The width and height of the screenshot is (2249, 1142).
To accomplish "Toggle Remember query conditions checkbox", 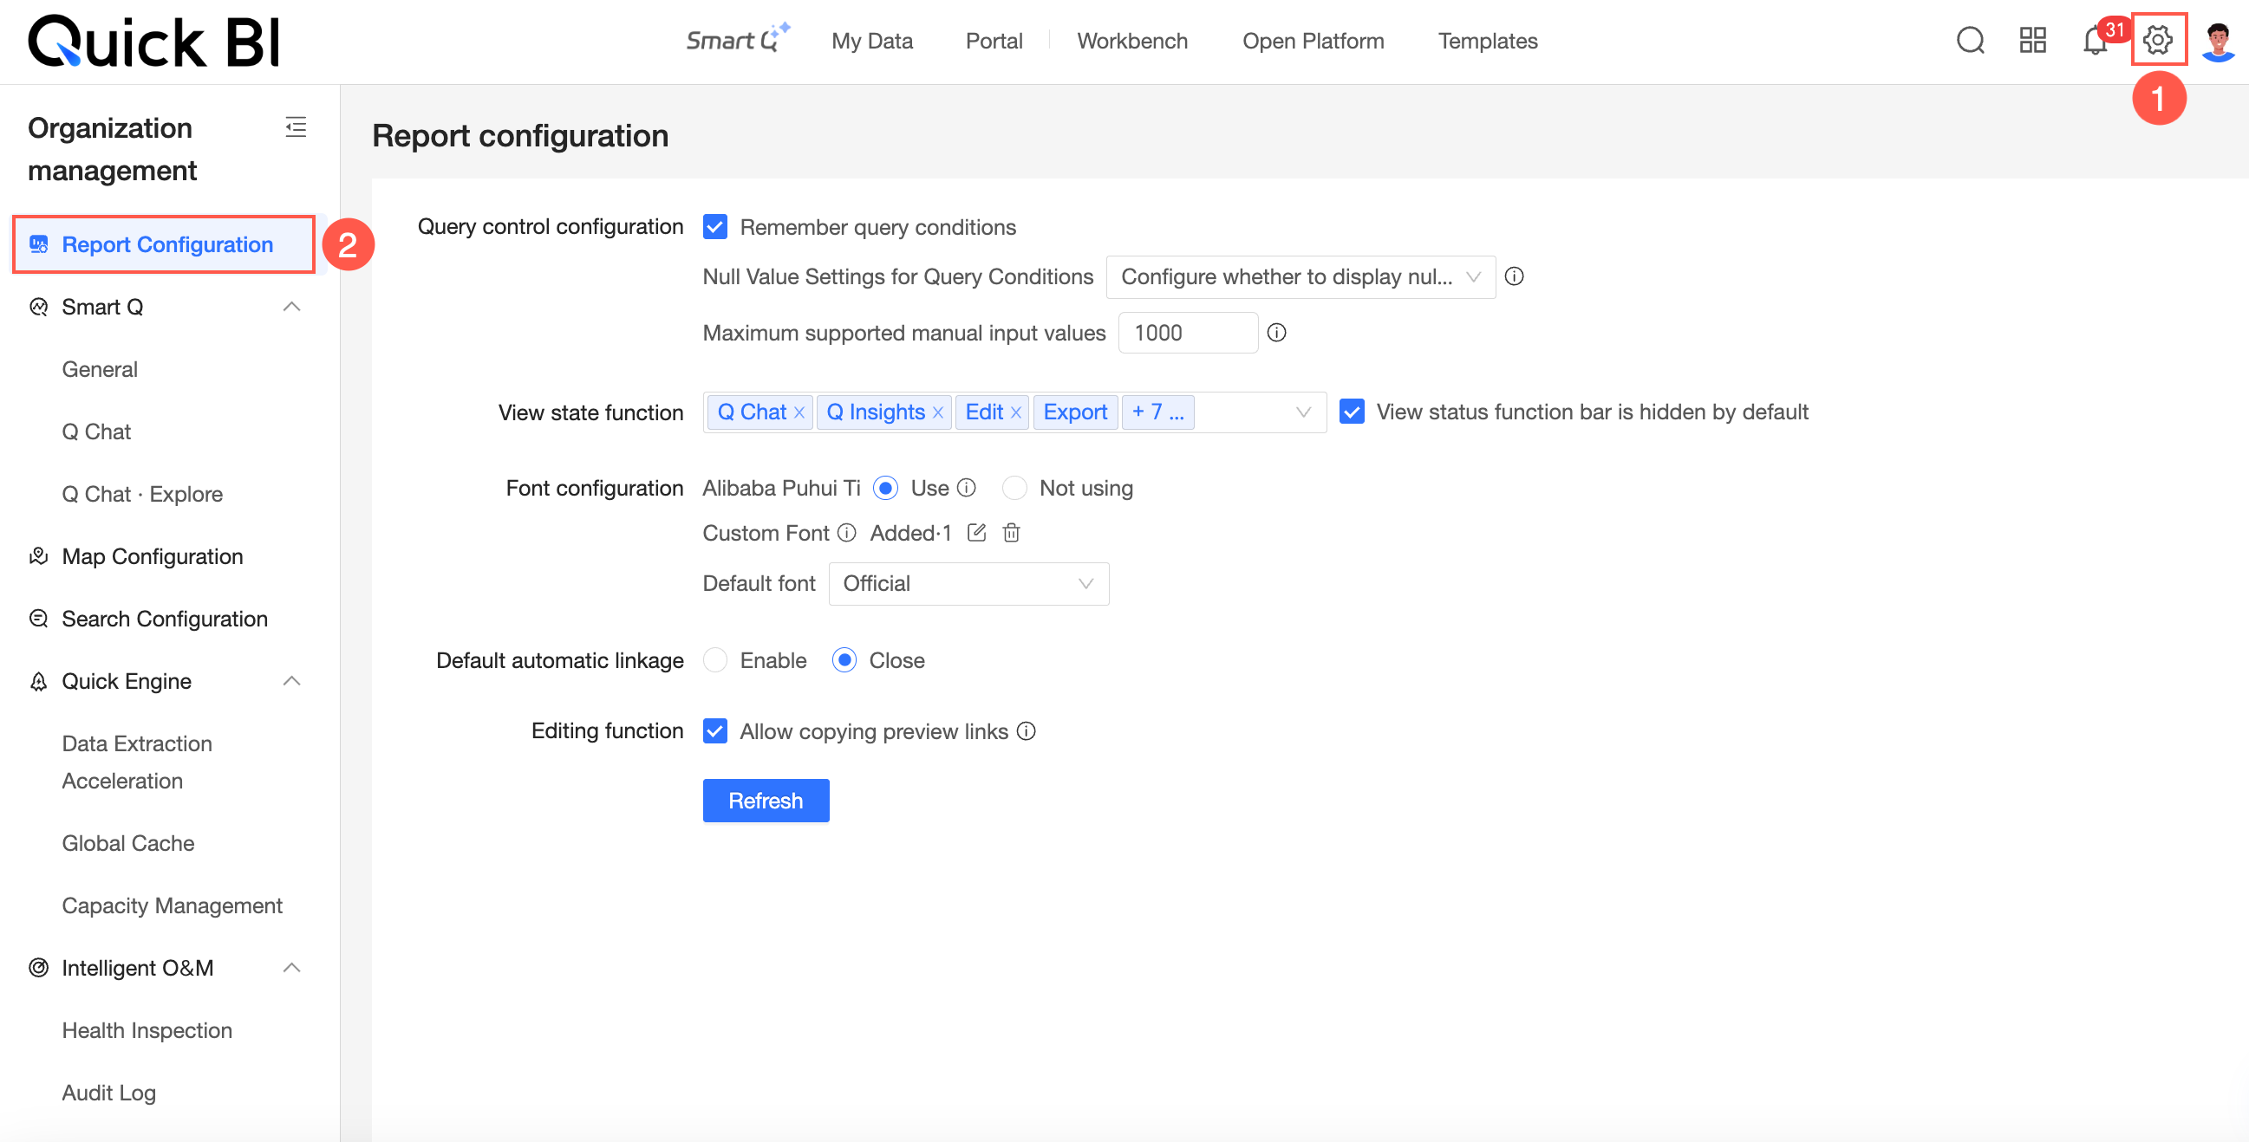I will [x=715, y=227].
